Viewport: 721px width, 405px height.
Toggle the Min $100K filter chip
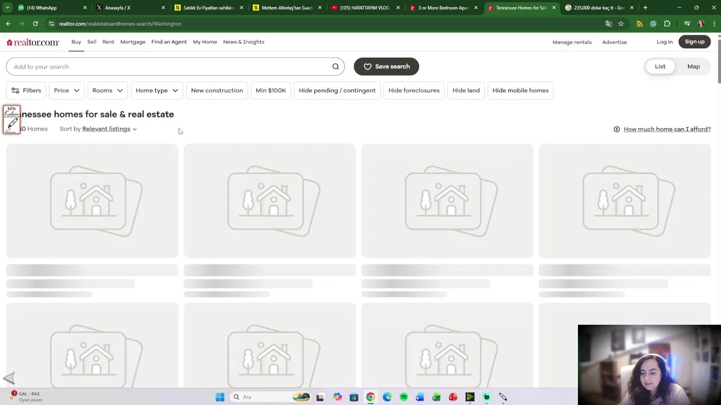pos(270,91)
